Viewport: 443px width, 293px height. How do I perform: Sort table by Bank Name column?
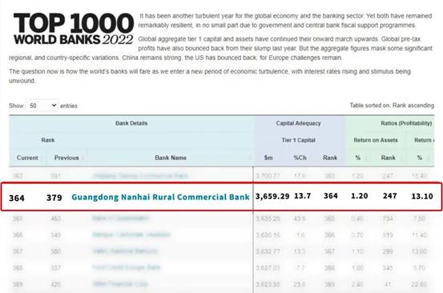[x=171, y=158]
